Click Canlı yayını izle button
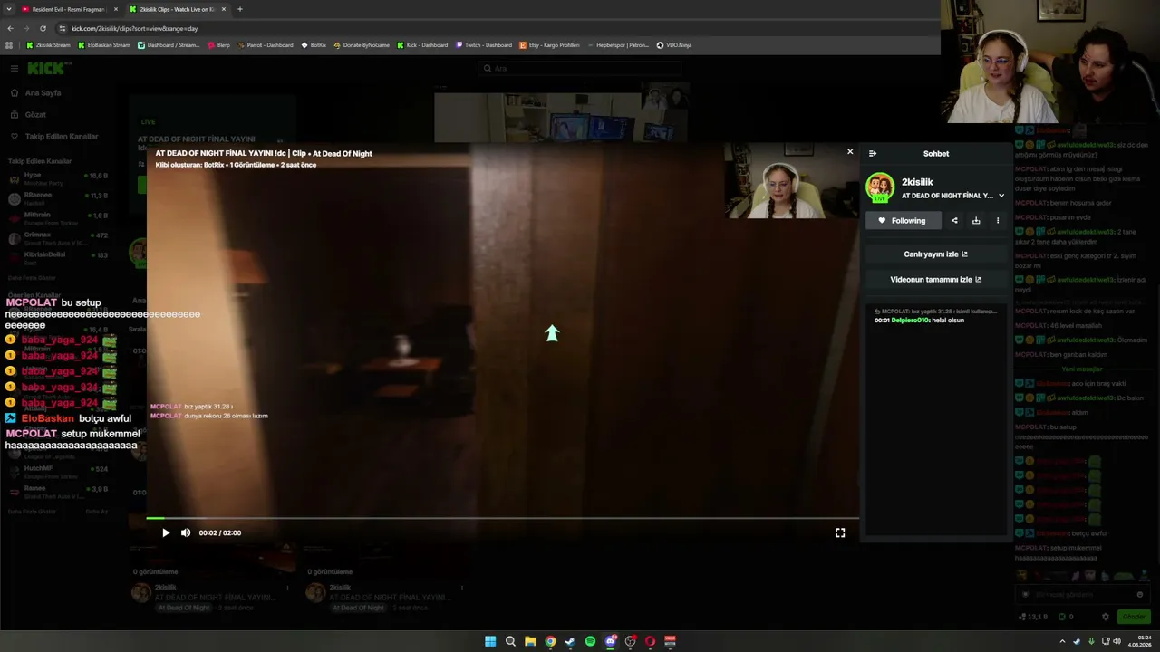 pyautogui.click(x=936, y=254)
